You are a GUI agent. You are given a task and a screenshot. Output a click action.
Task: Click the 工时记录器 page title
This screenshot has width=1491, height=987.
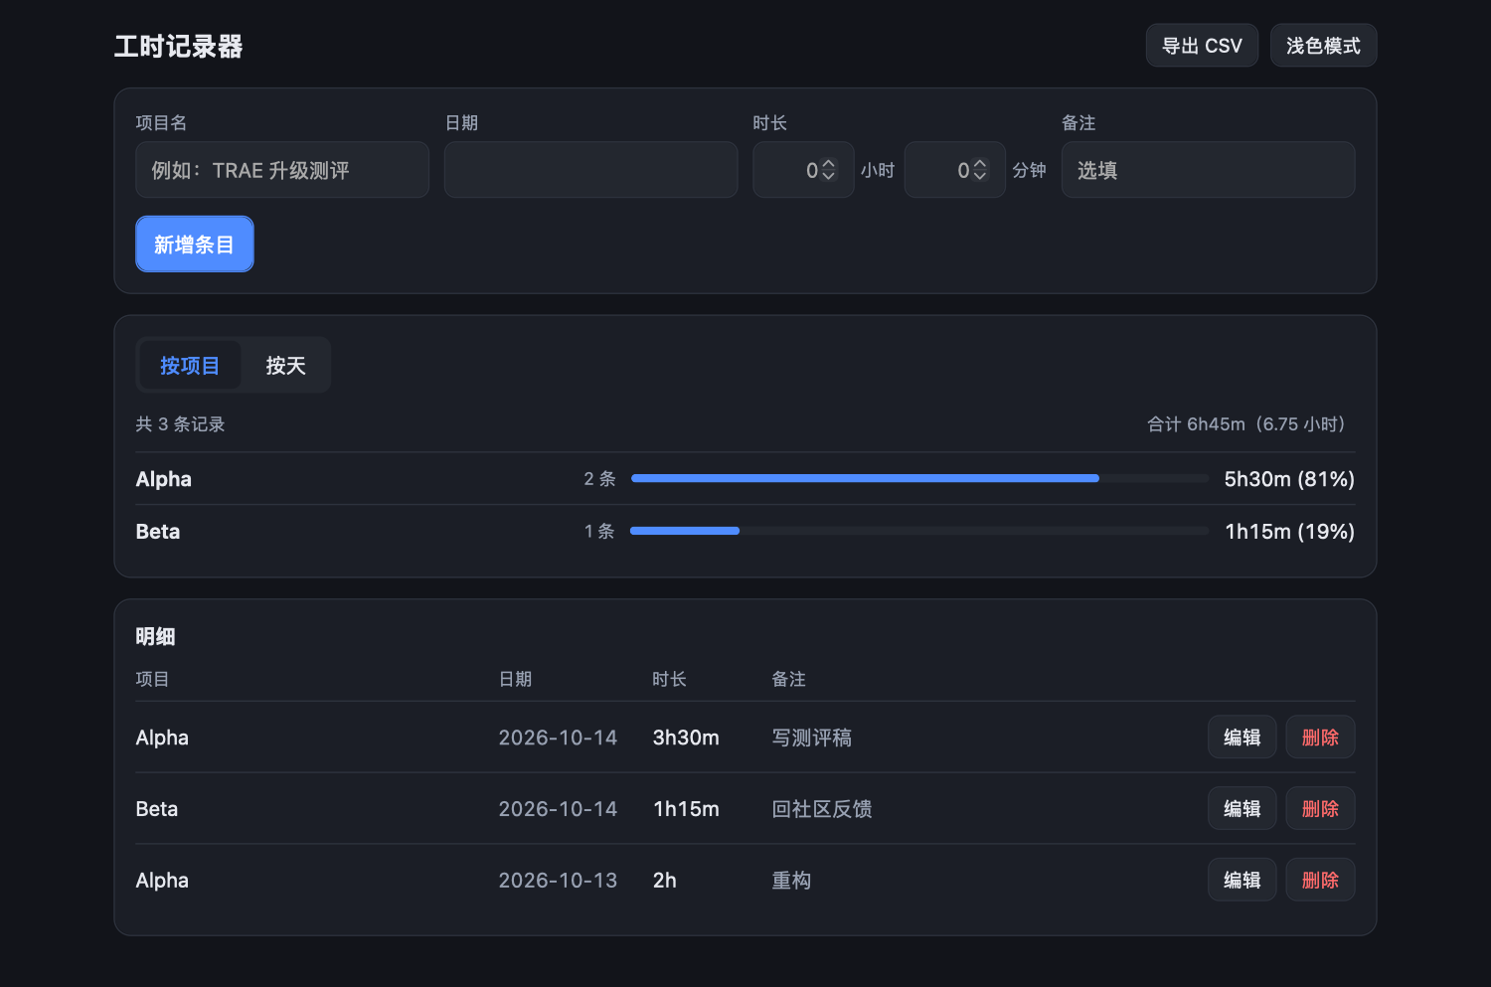(x=179, y=47)
